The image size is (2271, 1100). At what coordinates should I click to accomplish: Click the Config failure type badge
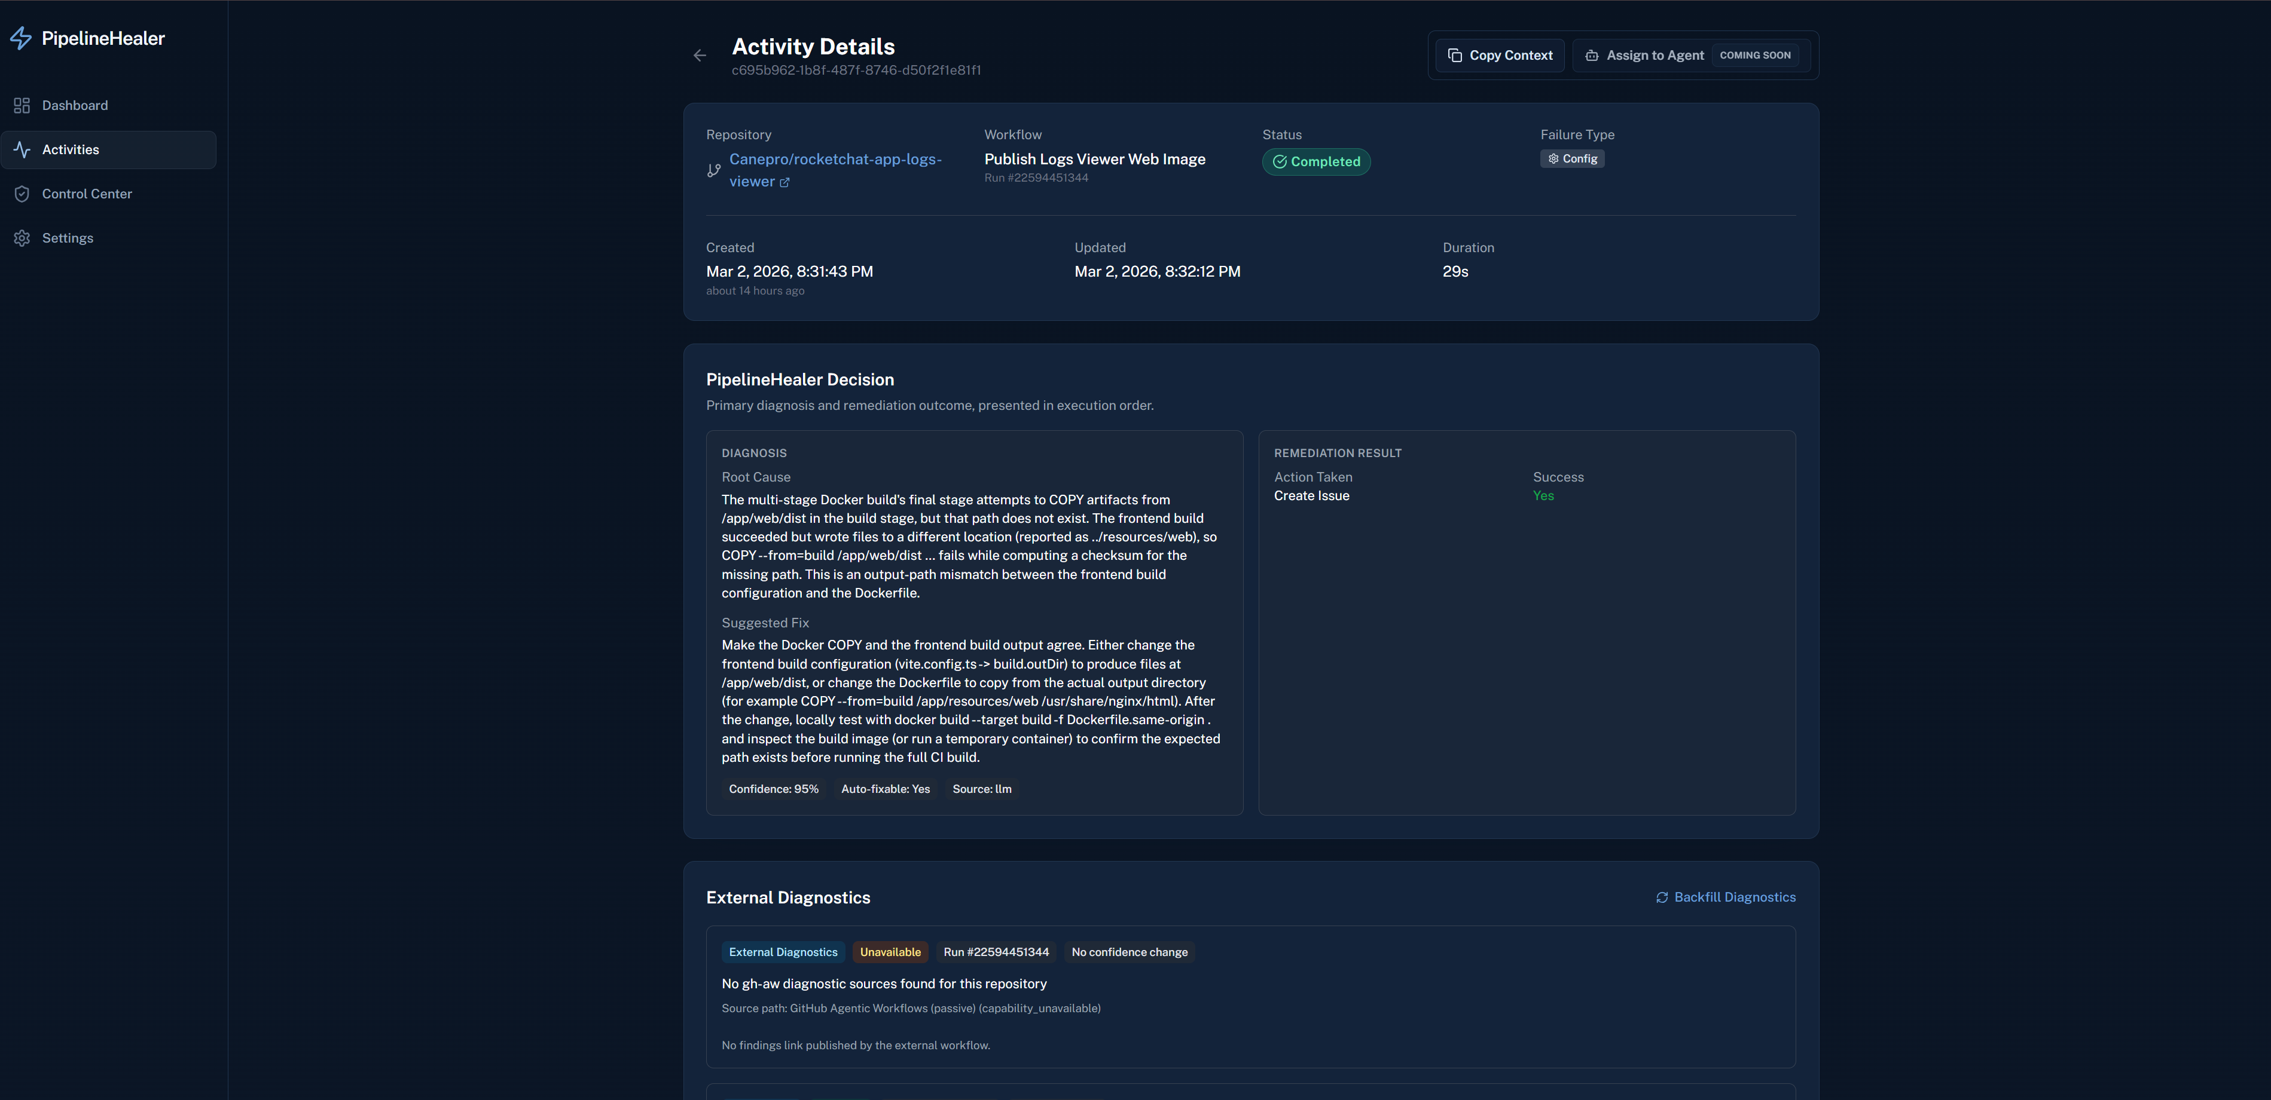(x=1572, y=158)
